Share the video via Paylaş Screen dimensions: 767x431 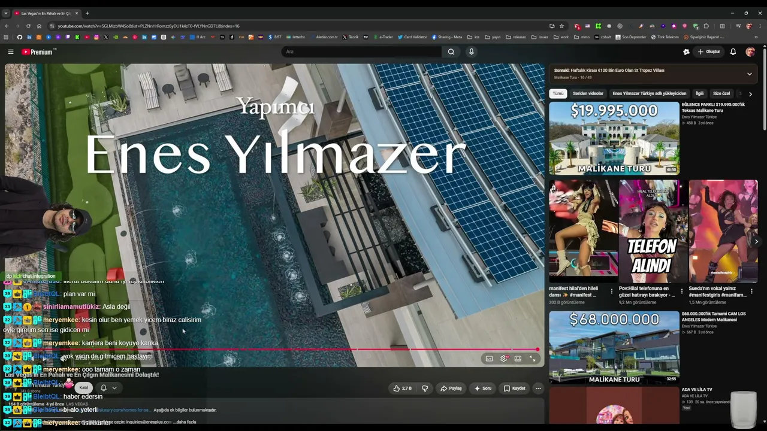[451, 388]
